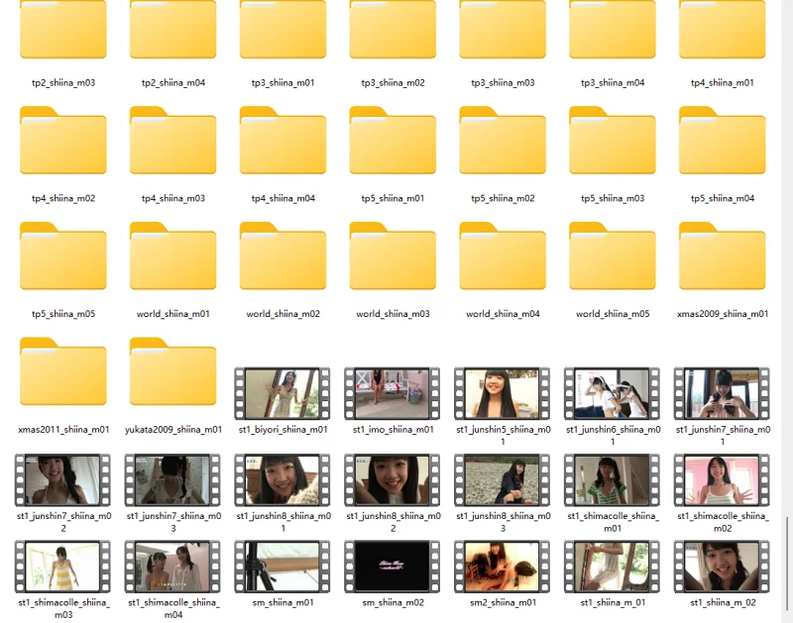The width and height of the screenshot is (793, 623).
Task: Click the "world_shiina_m04" name label
Action: [x=503, y=314]
